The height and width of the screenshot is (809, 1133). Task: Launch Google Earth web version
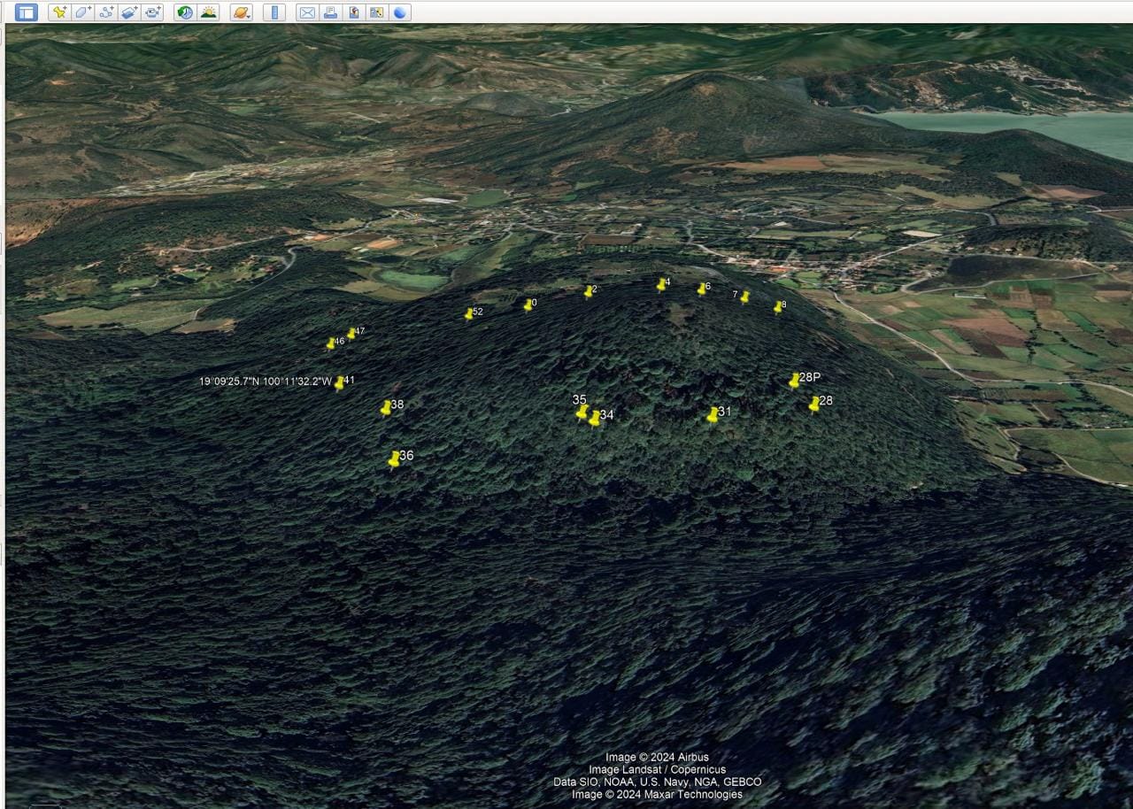click(400, 12)
